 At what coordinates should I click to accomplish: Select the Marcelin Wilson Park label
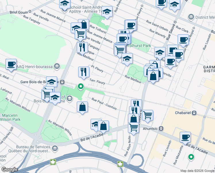[x=10, y=117]
